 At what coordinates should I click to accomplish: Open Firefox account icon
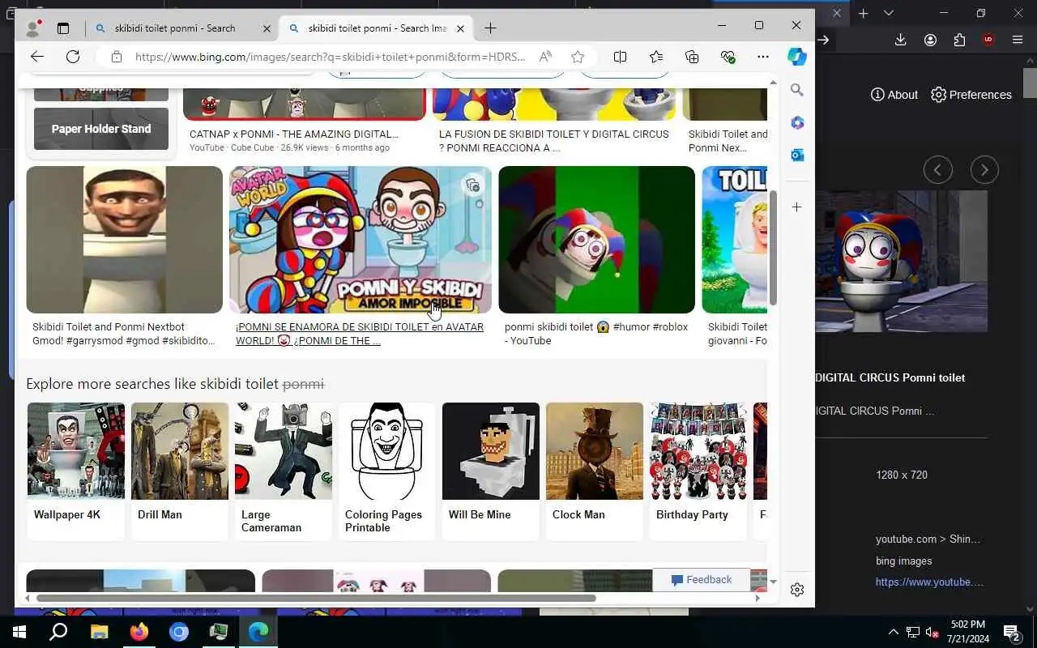point(930,40)
